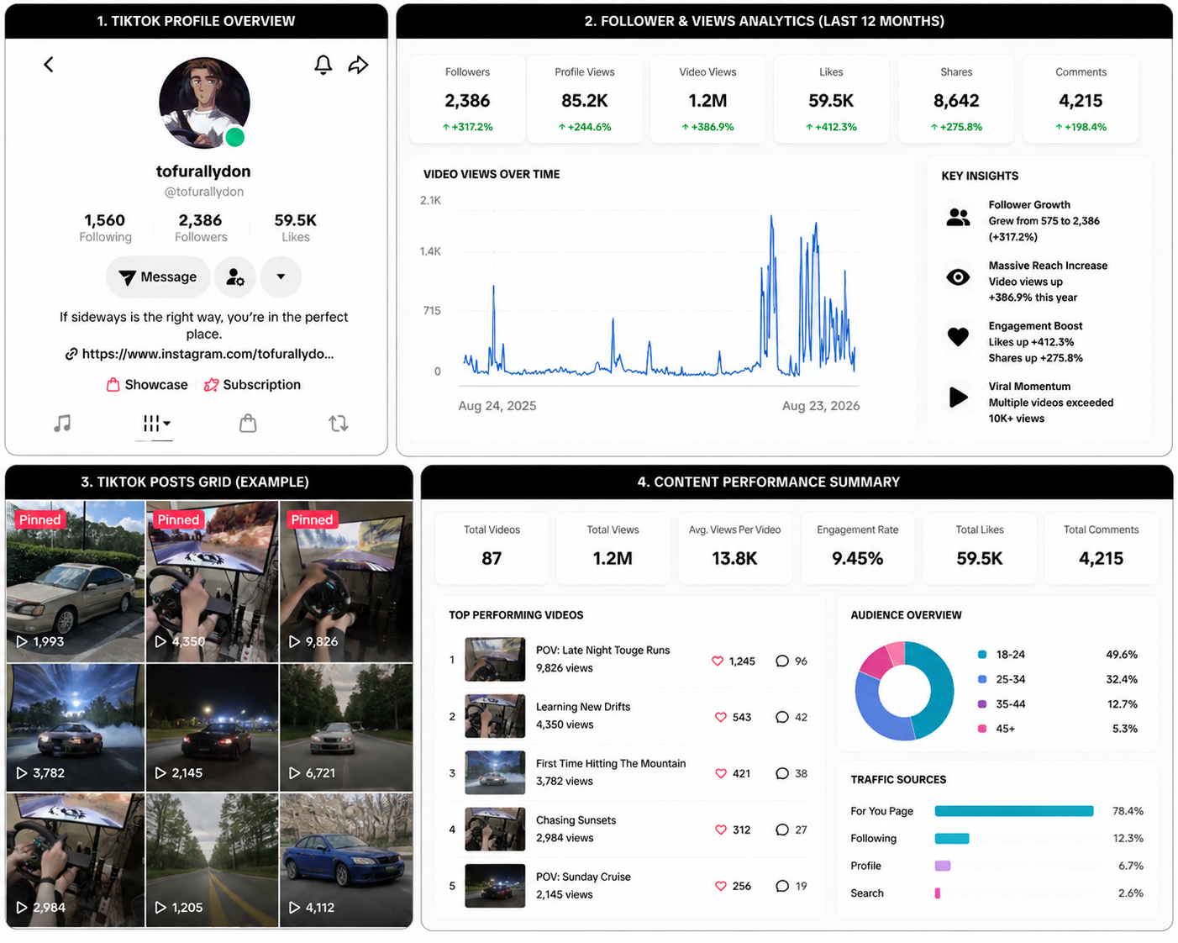Viewport: 1178px width, 943px height.
Task: Select the Engagement Rate 9.45% card
Action: coord(857,548)
